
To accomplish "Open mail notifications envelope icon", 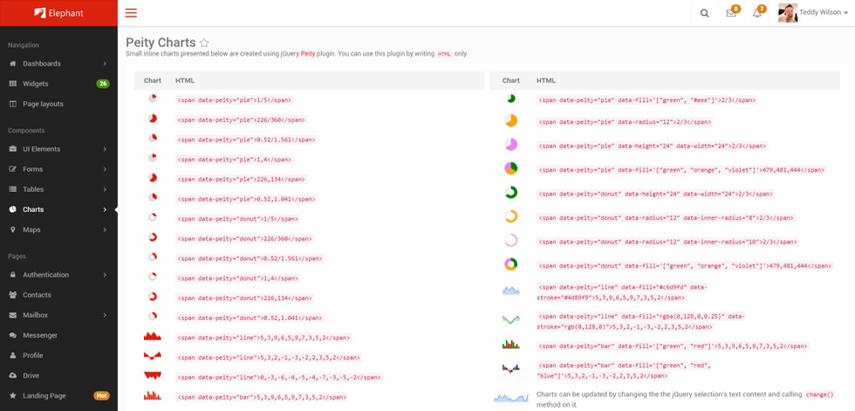I will pyautogui.click(x=731, y=14).
